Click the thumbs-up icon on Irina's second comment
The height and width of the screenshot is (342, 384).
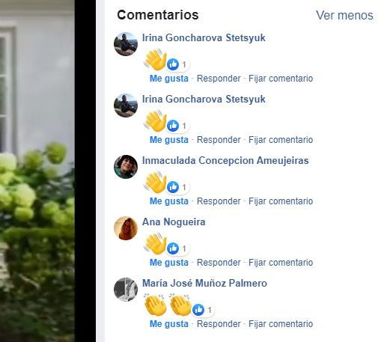173,126
